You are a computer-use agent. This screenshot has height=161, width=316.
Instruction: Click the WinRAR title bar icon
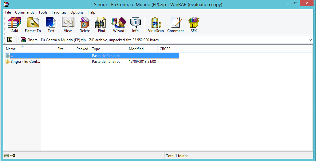point(6,4)
